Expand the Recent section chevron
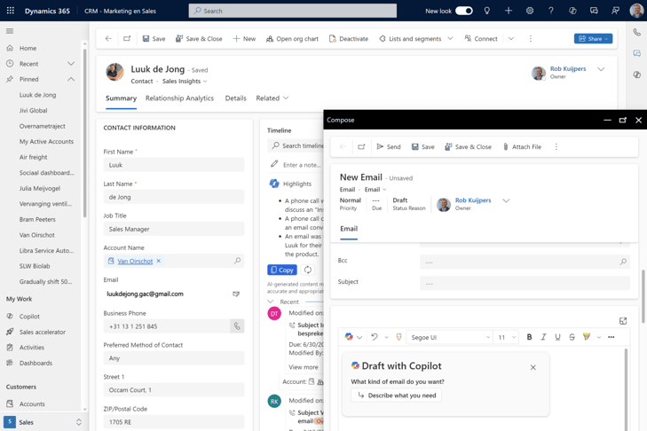This screenshot has width=647, height=431. (71, 64)
